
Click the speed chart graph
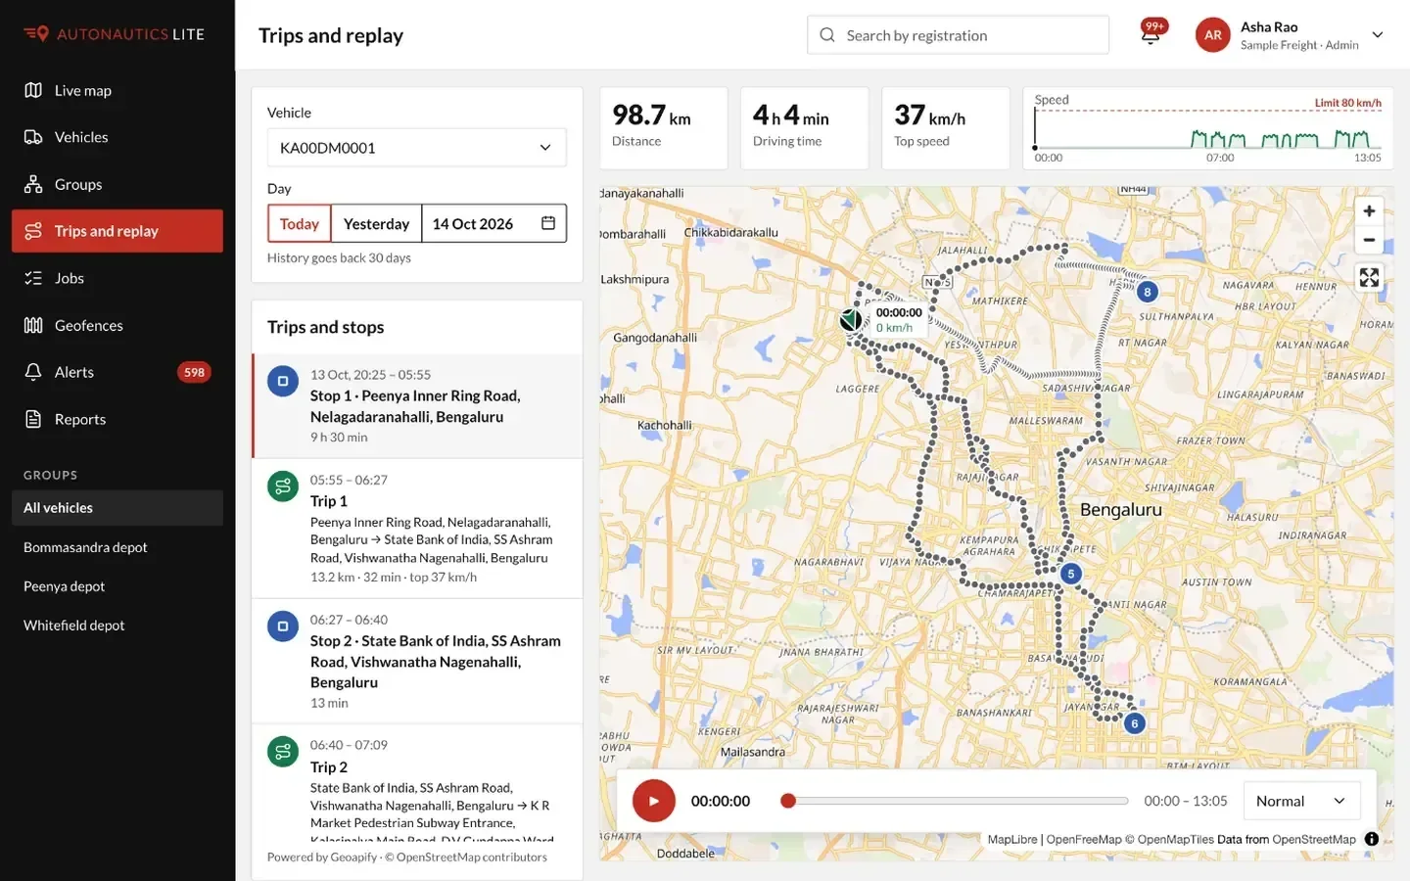1208,128
